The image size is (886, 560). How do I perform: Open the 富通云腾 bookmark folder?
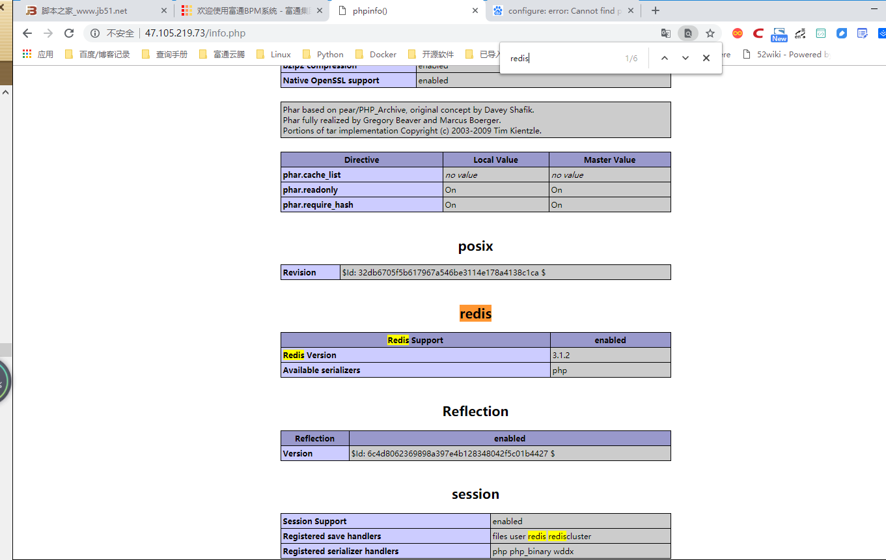[x=222, y=54]
